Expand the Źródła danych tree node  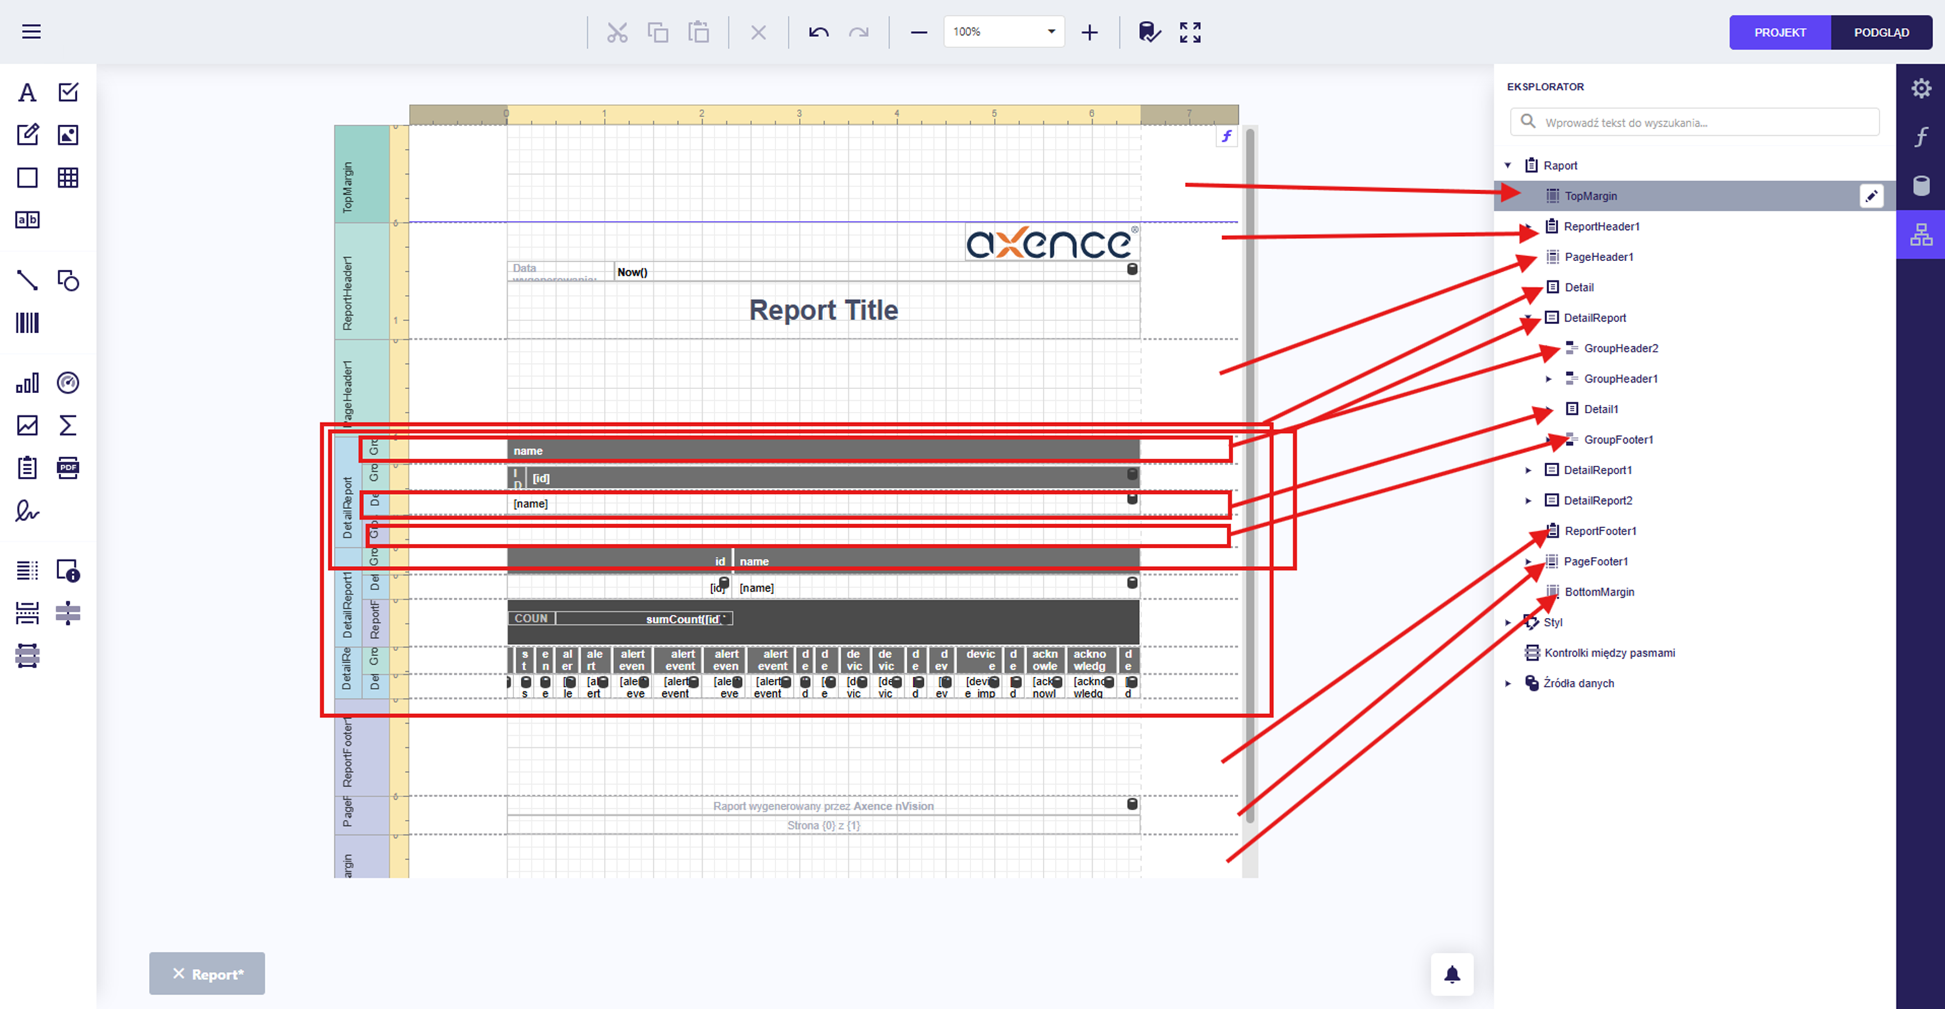tap(1508, 683)
